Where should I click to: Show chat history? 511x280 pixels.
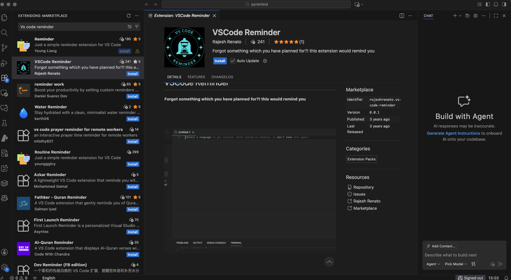(x=467, y=16)
